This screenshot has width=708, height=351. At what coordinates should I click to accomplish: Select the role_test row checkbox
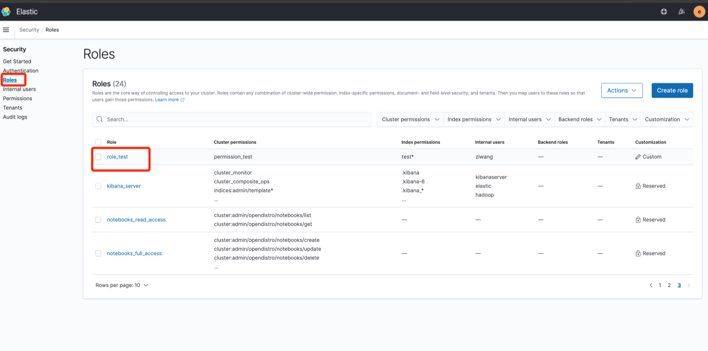tap(98, 157)
